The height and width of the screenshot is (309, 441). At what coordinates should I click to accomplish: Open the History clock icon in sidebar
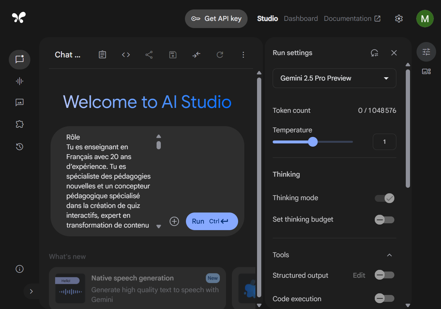pos(20,147)
